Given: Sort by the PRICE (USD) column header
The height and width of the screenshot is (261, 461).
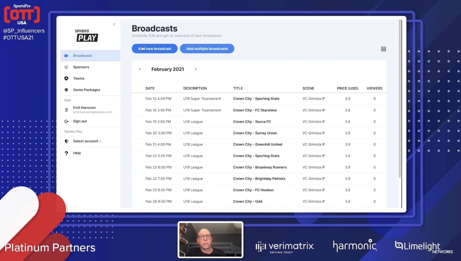Looking at the screenshot, I should 347,88.
